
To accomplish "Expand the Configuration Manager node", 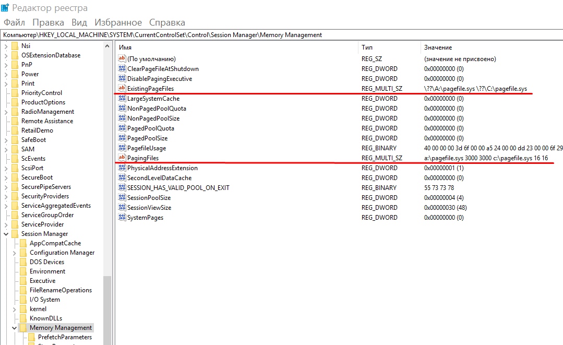I will (x=15, y=253).
